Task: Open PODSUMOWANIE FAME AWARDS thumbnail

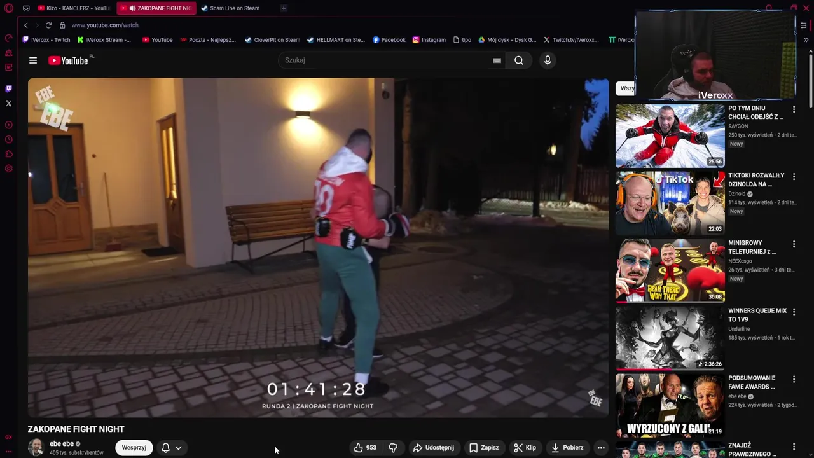Action: click(x=670, y=405)
